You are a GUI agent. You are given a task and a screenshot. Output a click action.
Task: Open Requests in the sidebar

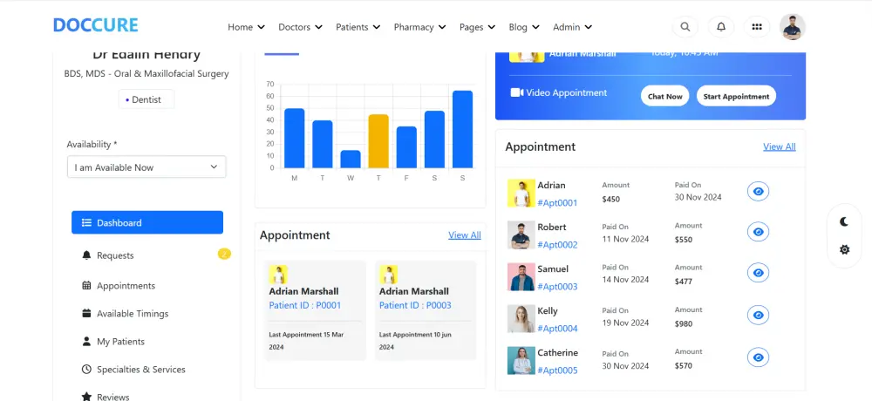pos(115,255)
